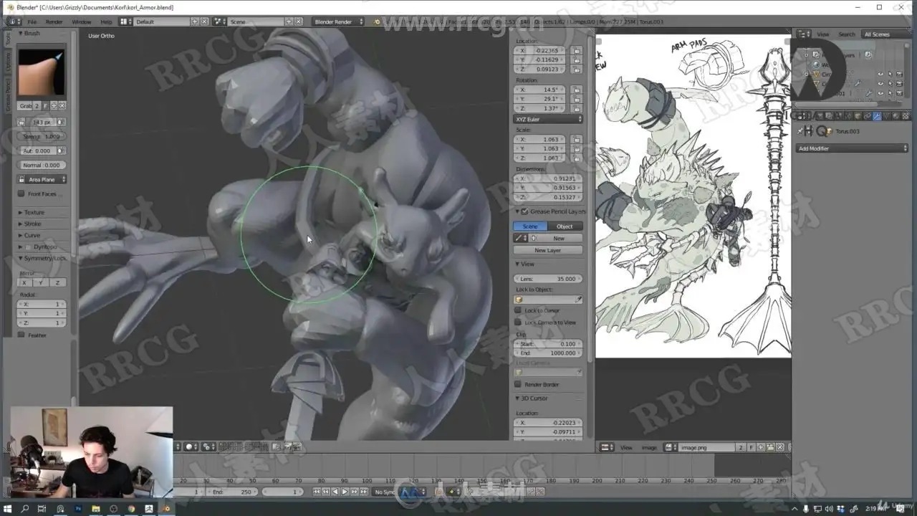Open the Default screen layout selector

tap(163, 21)
